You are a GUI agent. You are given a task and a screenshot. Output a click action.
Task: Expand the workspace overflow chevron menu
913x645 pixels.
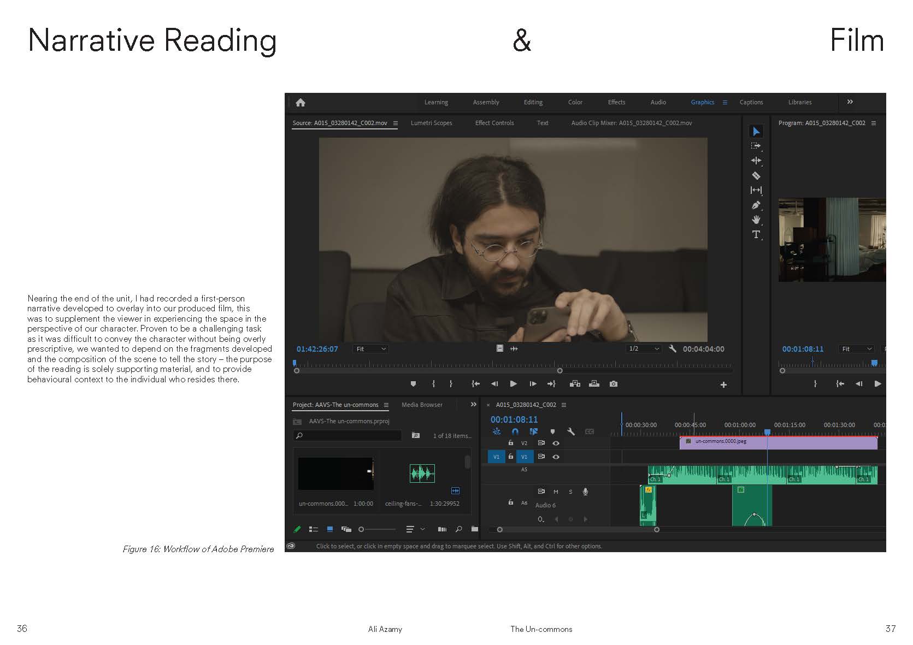[850, 102]
